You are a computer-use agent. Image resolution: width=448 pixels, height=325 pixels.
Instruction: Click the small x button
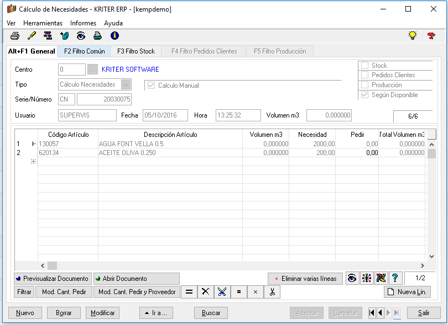(256, 292)
